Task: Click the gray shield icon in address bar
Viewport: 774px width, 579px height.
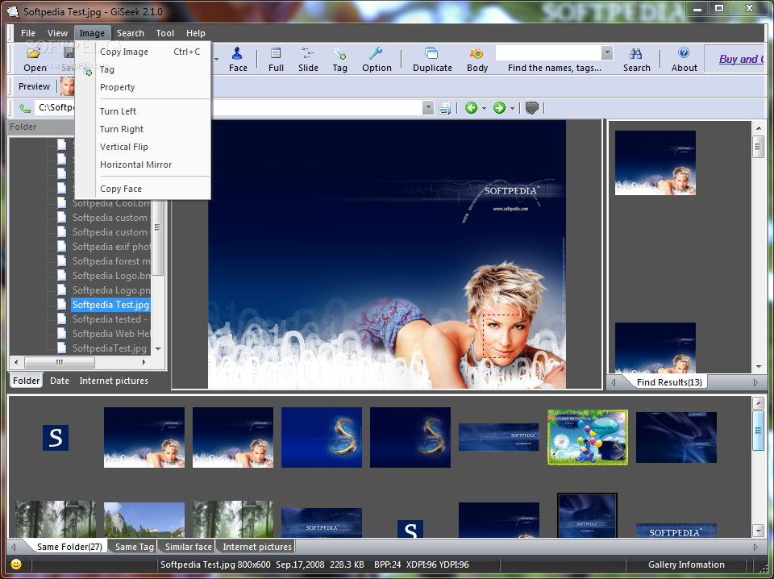Action: (x=531, y=107)
